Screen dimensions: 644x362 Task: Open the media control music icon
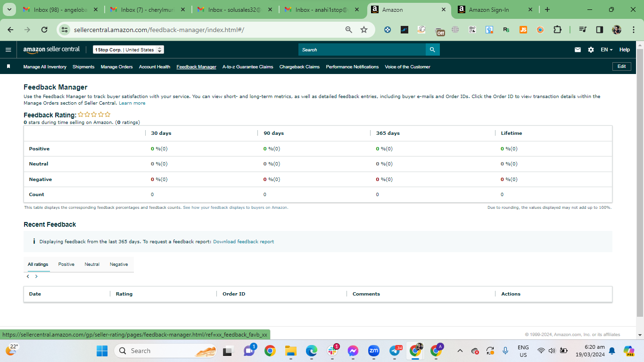[583, 30]
